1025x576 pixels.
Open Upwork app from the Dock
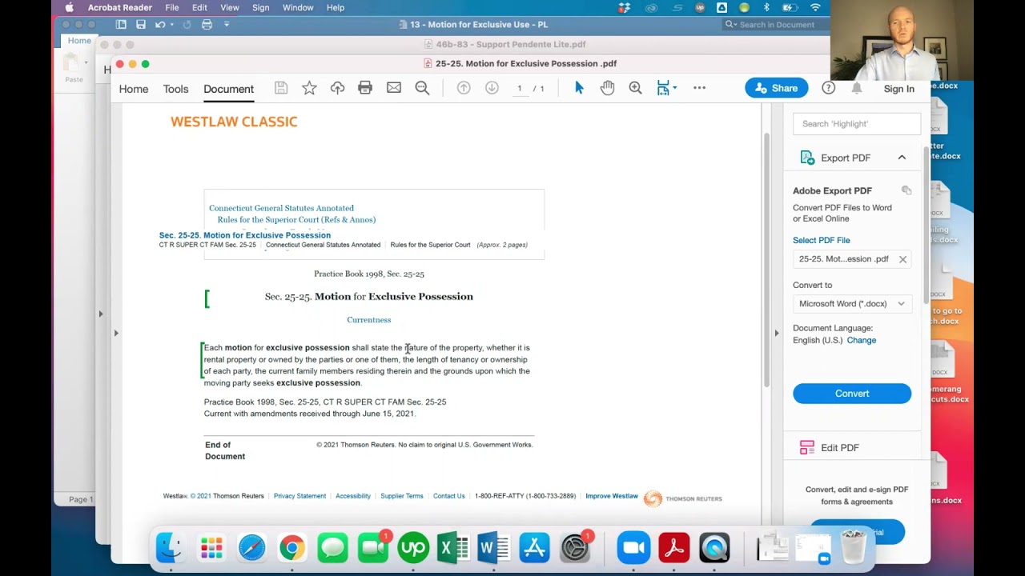click(413, 548)
